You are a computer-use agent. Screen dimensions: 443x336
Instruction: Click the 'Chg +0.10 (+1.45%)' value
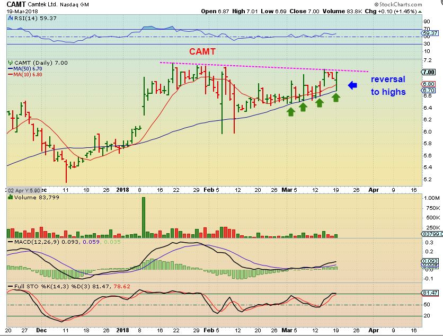click(391, 11)
